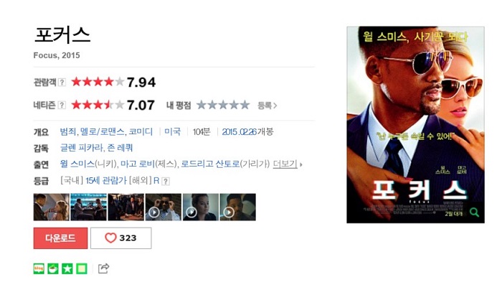Enlarge poster with magnifier icon
This screenshot has width=502, height=295.
[474, 212]
